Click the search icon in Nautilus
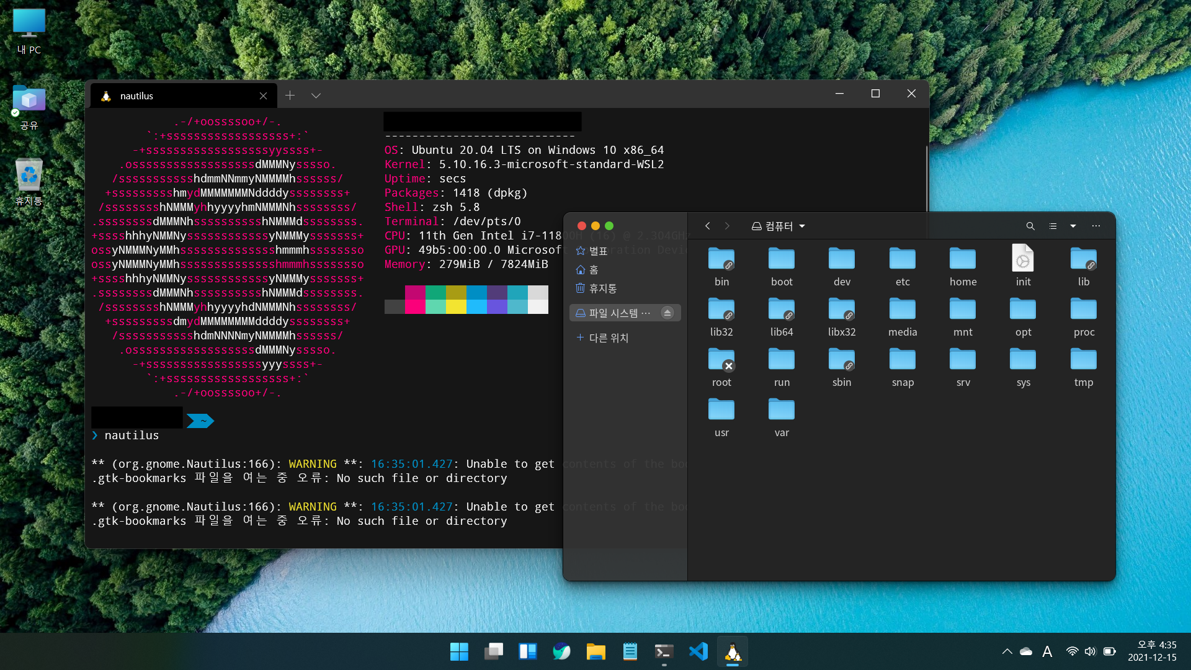 pyautogui.click(x=1030, y=226)
